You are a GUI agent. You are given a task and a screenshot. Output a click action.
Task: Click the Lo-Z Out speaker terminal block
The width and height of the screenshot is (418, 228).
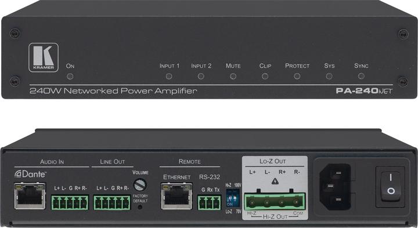click(275, 201)
